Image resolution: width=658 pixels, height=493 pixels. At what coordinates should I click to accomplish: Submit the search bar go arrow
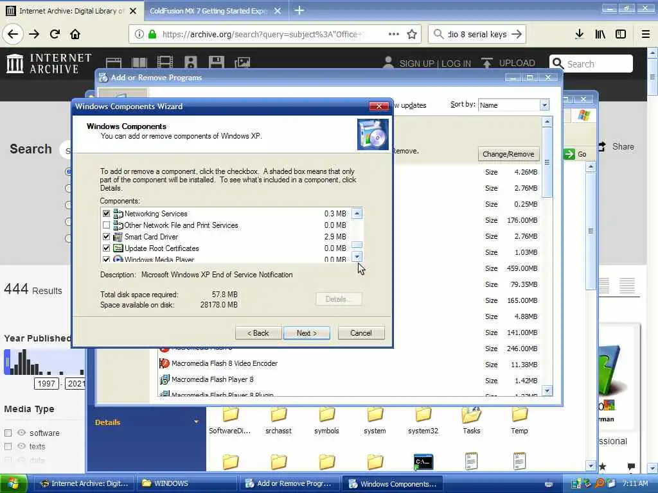coord(517,35)
